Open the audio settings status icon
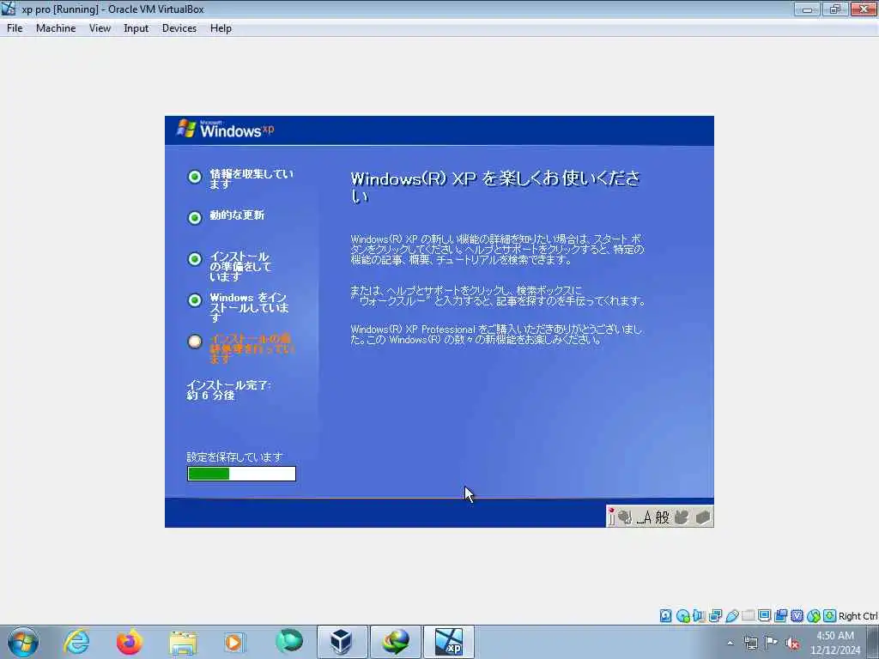The image size is (879, 659). point(699,616)
